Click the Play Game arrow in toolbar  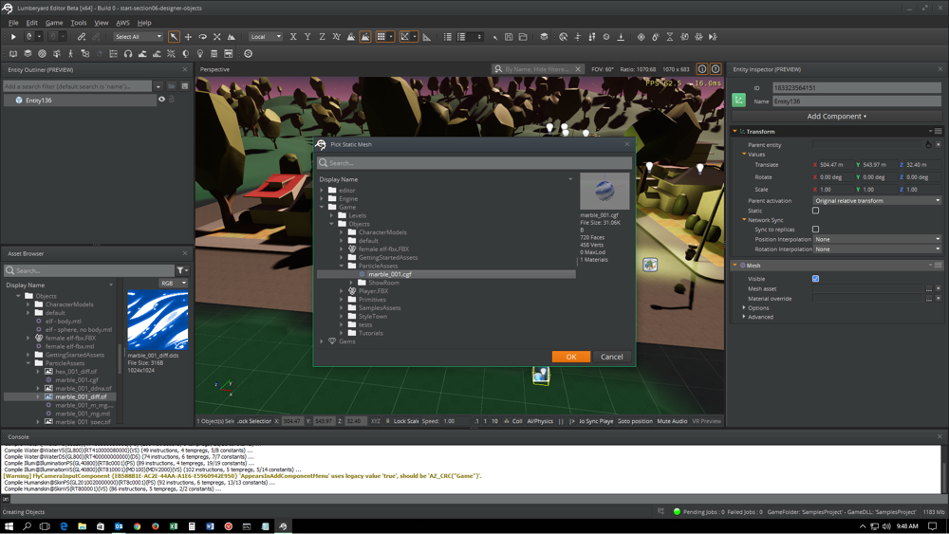pos(13,37)
